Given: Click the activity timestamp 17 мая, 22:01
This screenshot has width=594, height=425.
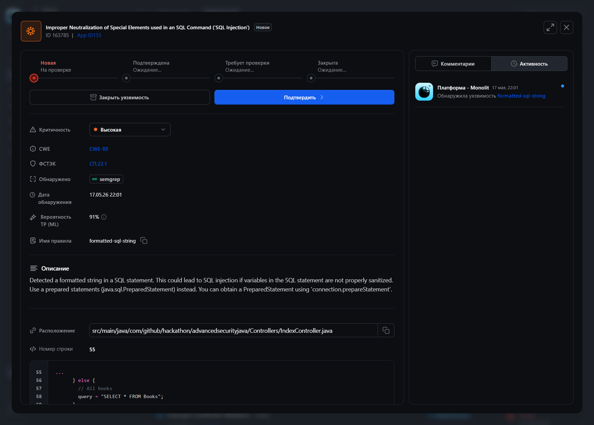Looking at the screenshot, I should (505, 88).
